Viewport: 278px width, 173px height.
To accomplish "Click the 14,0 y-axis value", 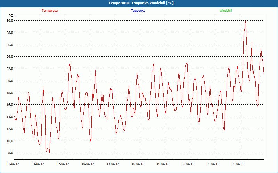I will [10, 117].
